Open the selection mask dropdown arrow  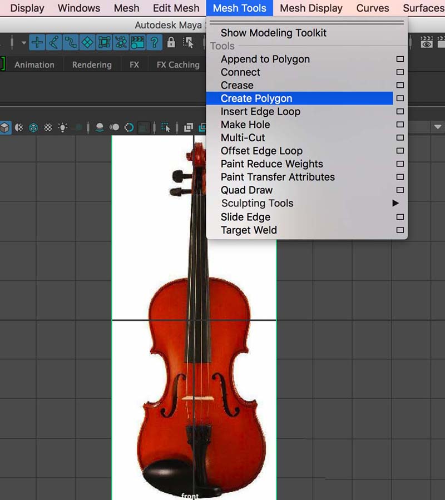click(24, 42)
